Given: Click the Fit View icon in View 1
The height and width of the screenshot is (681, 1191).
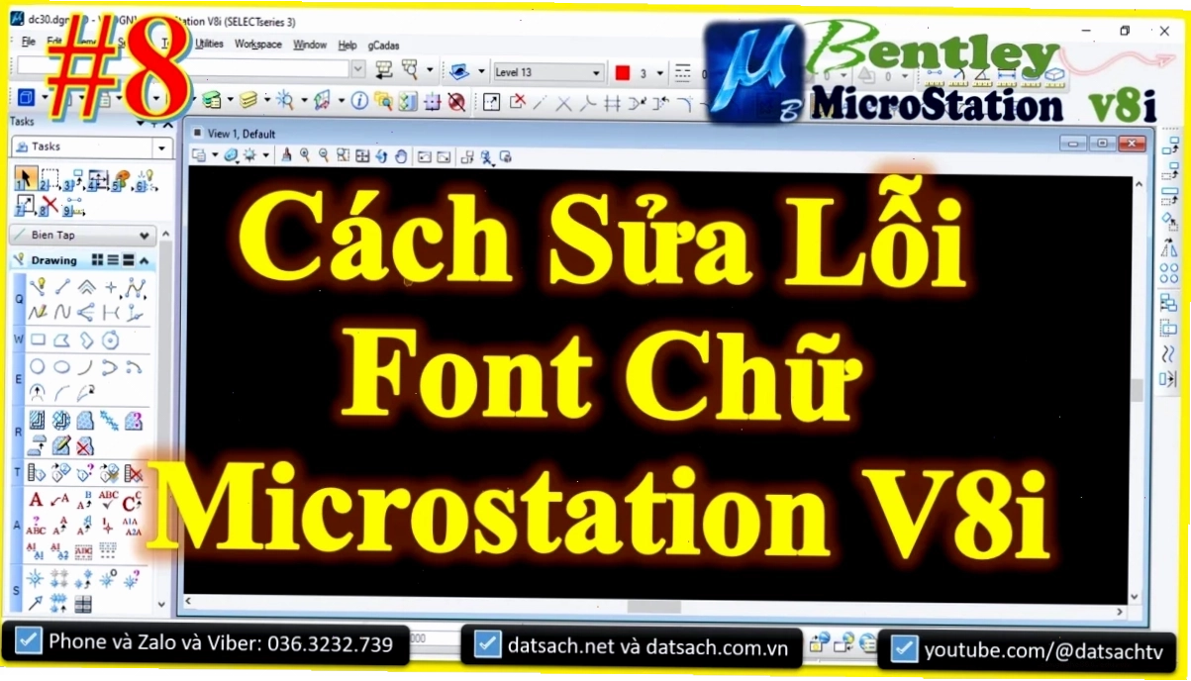Looking at the screenshot, I should (362, 155).
